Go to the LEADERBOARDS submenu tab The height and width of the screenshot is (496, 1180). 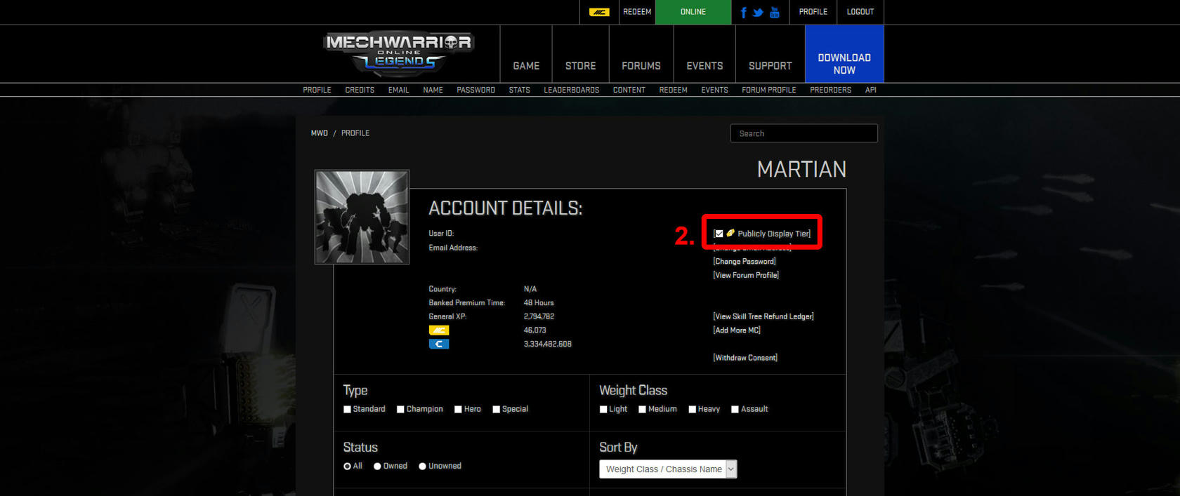[x=571, y=90]
